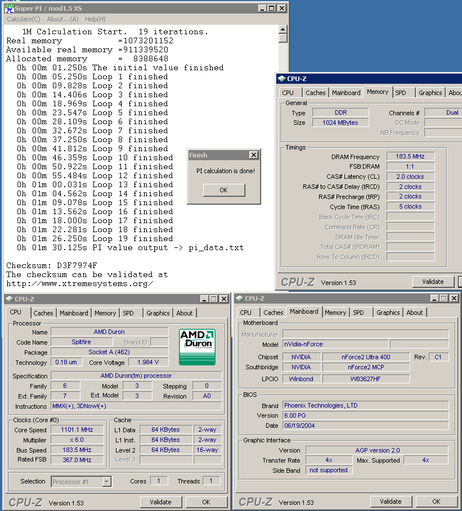Open the Processor #1 selection dropdown
This screenshot has height=511, width=462.
(x=106, y=481)
